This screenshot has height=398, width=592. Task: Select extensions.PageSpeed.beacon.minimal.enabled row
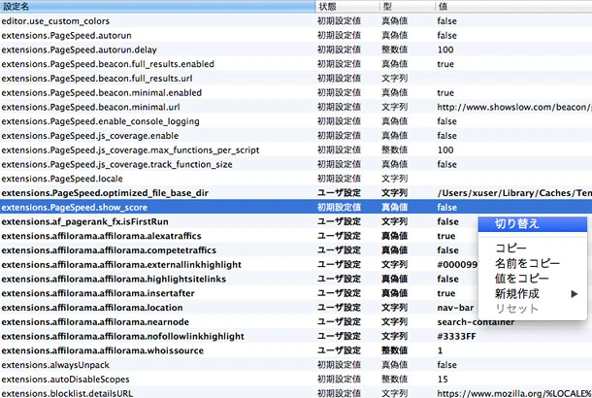(296, 93)
